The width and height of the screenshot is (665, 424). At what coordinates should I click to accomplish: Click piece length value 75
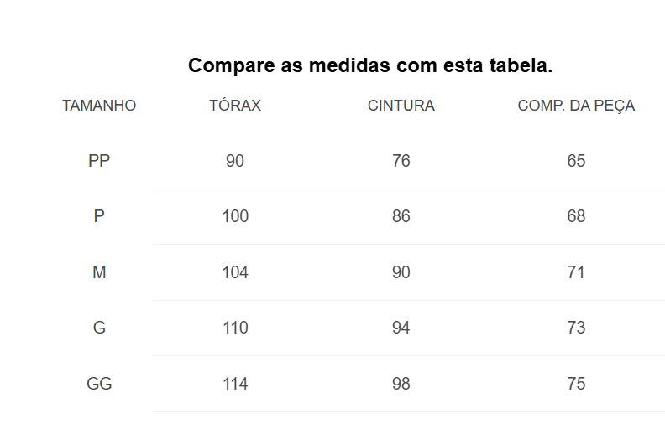576,384
